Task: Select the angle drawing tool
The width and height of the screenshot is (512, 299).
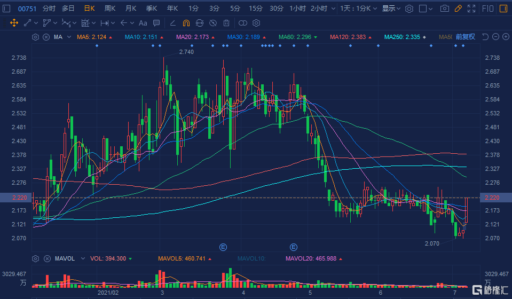Action: click(x=173, y=23)
